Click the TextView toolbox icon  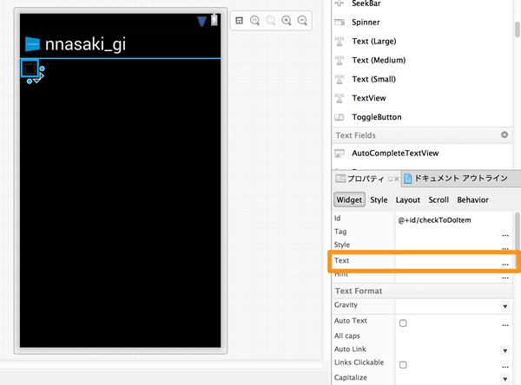pos(340,98)
